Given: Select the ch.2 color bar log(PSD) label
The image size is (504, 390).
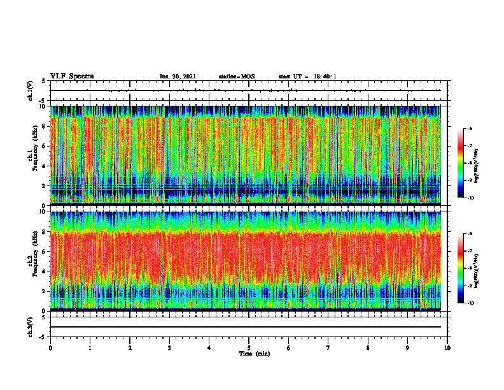Looking at the screenshot, I should [x=477, y=271].
